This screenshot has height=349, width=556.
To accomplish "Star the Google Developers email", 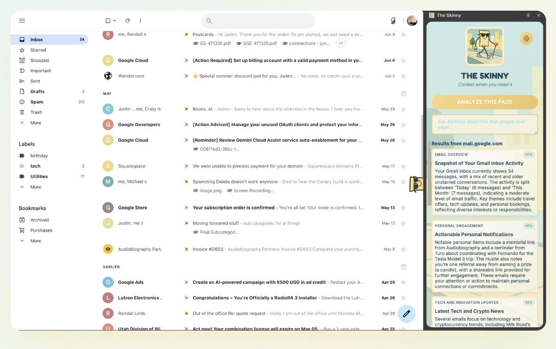I will (x=403, y=124).
